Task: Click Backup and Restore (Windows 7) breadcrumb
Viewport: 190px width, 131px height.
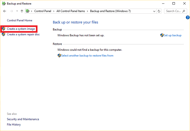Action: 110,11
